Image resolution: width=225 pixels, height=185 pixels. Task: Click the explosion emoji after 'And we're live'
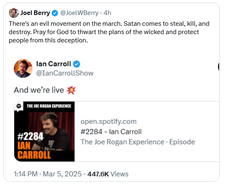71,90
